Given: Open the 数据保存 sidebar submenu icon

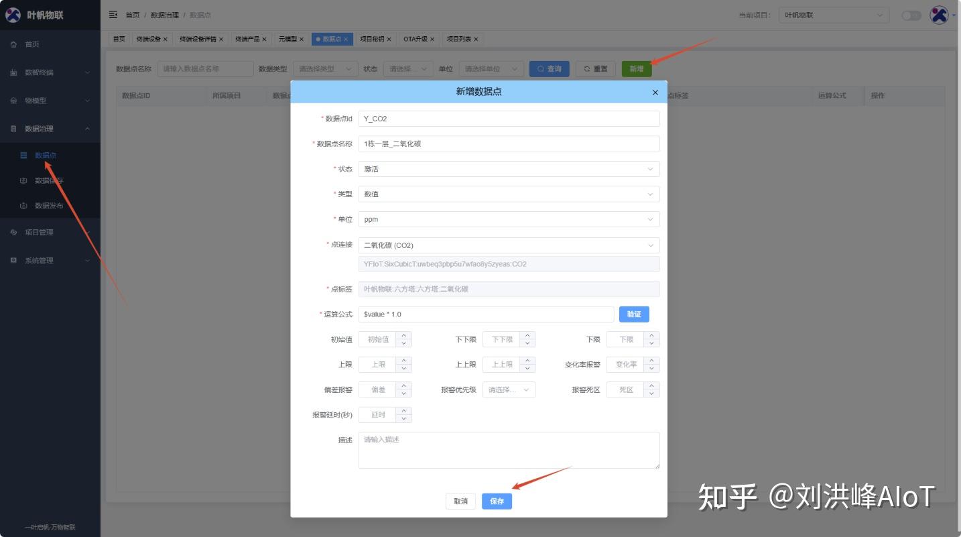Looking at the screenshot, I should [23, 181].
